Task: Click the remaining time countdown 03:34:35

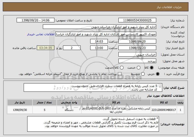Action: coord(46,48)
